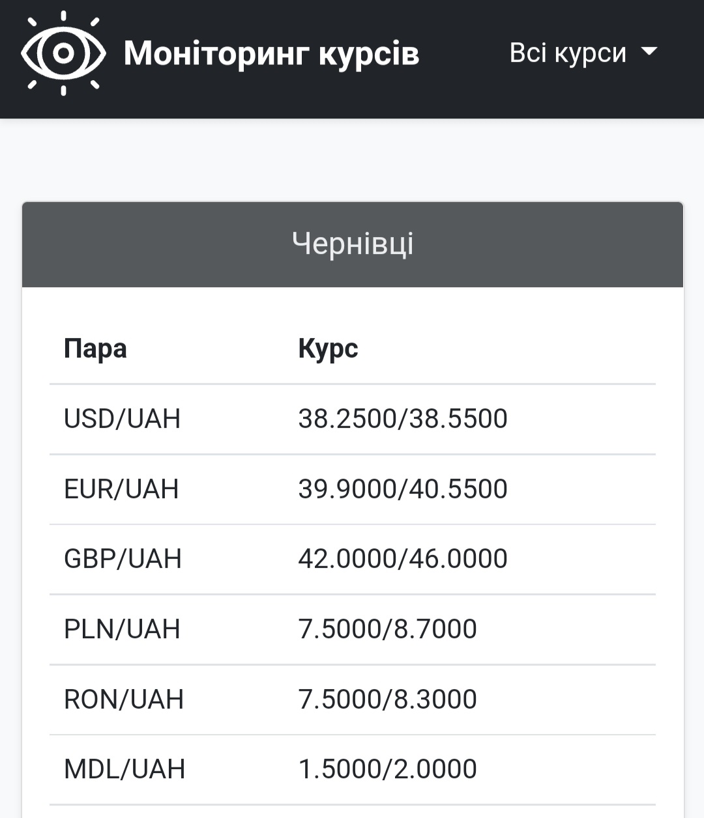
Task: Open the Всі курси dropdown menu
Action: [568, 53]
